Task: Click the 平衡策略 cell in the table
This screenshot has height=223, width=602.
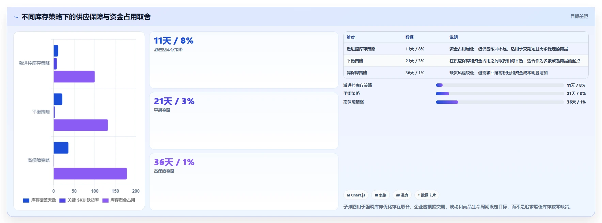Action: click(355, 61)
